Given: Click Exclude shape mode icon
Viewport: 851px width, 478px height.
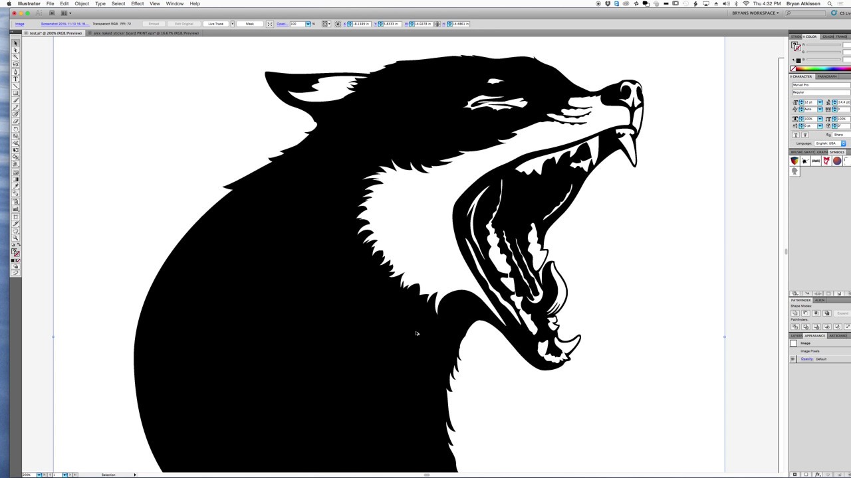Looking at the screenshot, I should click(x=827, y=313).
